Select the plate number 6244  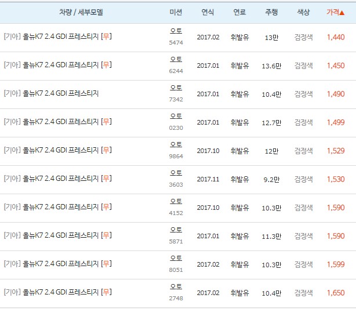176,71
